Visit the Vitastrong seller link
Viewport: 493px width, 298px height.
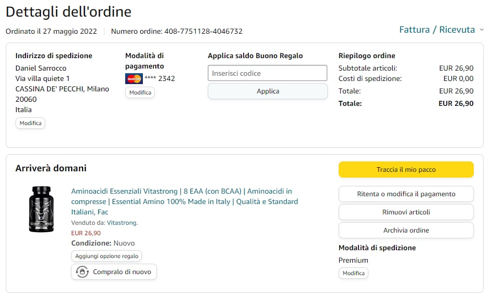(x=122, y=223)
